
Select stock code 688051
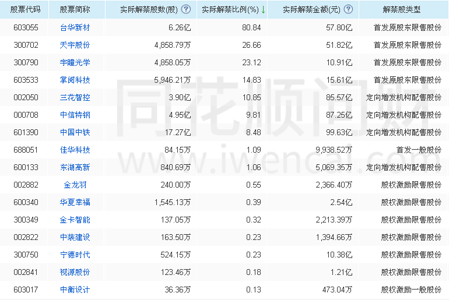[x=26, y=150]
